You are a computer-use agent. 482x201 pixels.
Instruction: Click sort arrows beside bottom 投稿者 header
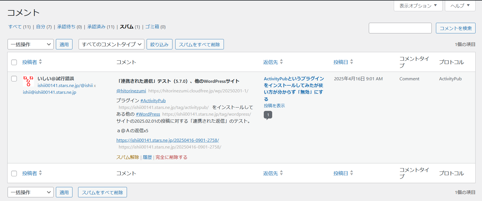point(40,173)
